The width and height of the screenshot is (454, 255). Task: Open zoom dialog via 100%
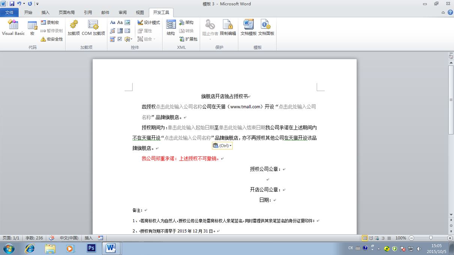[401, 238]
